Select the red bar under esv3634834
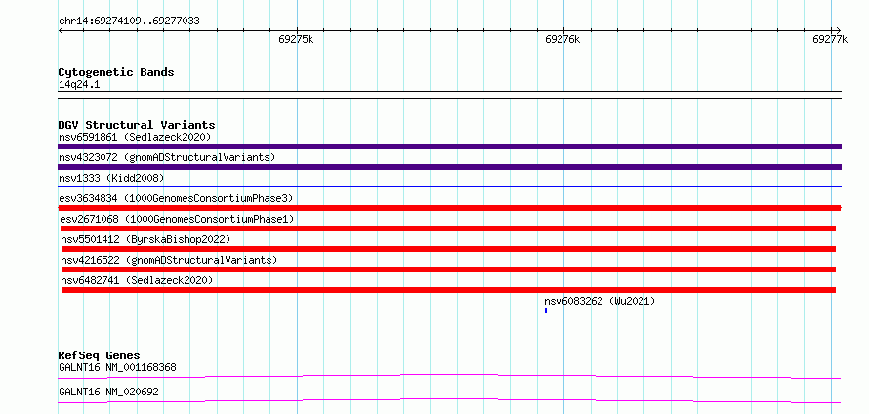The width and height of the screenshot is (869, 414). point(449,208)
